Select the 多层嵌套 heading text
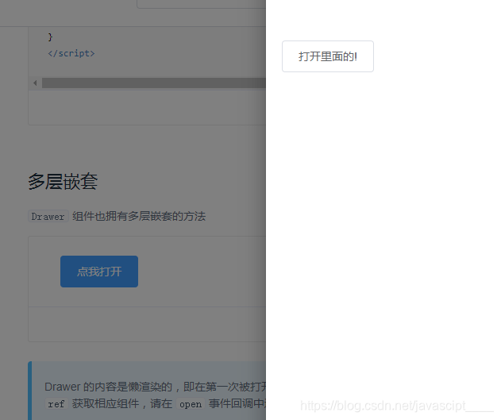Image resolution: width=501 pixels, height=420 pixels. pyautogui.click(x=63, y=181)
